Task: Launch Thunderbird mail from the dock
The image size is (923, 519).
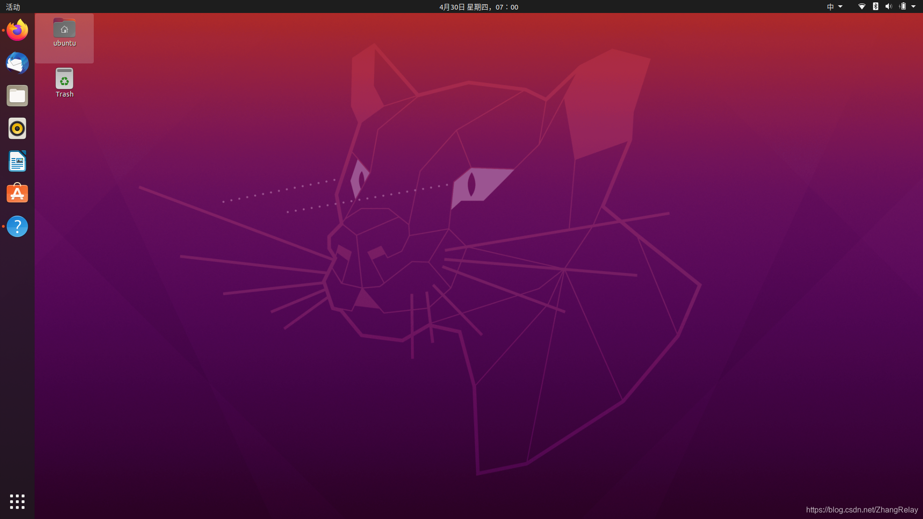Action: coord(17,63)
